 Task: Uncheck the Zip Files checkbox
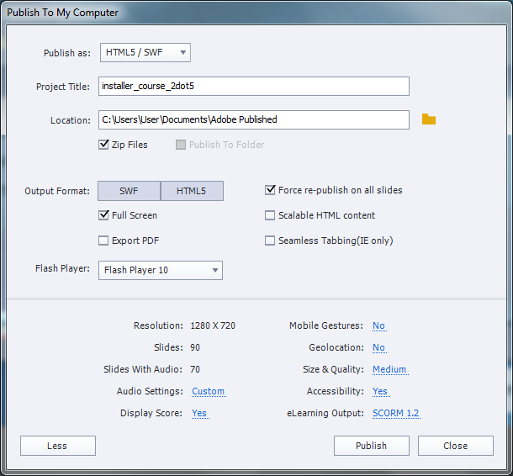pyautogui.click(x=103, y=145)
